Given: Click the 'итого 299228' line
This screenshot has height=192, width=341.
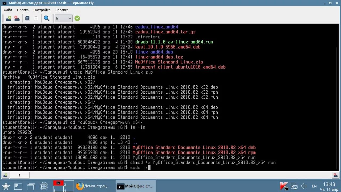Looking at the screenshot, I should (17, 132).
